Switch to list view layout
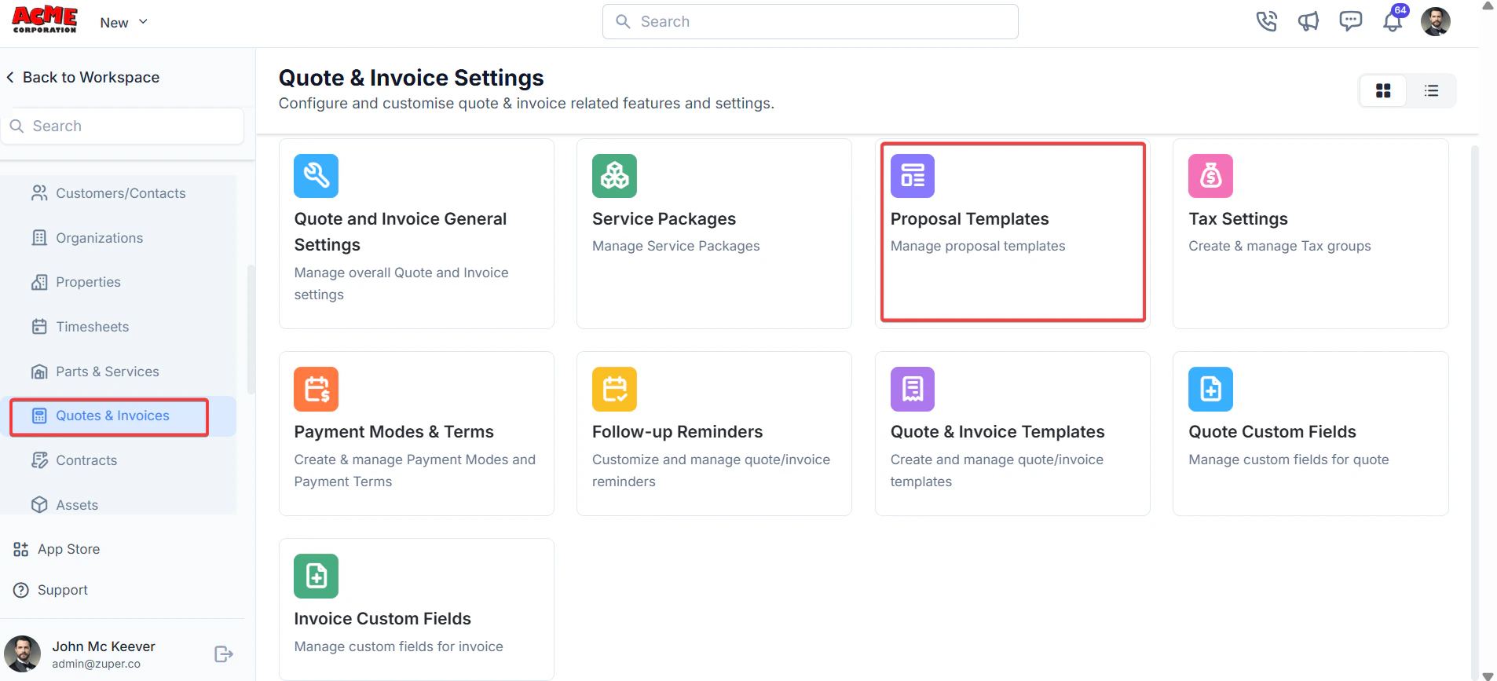This screenshot has width=1497, height=681. pos(1431,91)
